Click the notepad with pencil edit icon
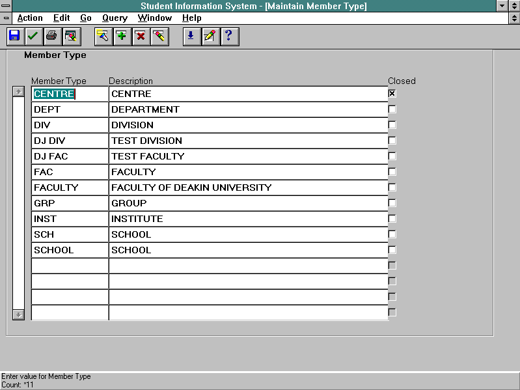 (x=210, y=36)
